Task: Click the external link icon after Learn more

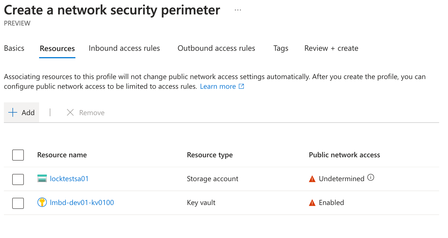Action: pyautogui.click(x=241, y=86)
